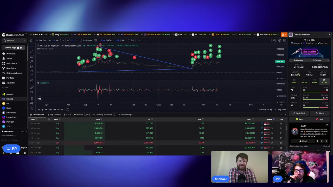333x187 pixels.
Task: Switch to the Top Traders tab
Action: 54,115
